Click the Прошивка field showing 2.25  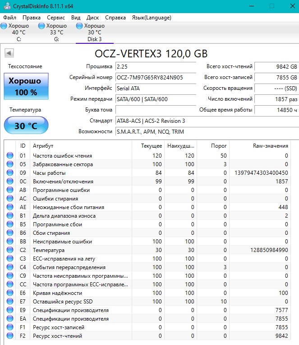[x=156, y=66]
